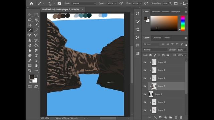The height and width of the screenshot is (120, 214).
Task: Open the Flow dropdown arrow
Action: [x=140, y=4]
